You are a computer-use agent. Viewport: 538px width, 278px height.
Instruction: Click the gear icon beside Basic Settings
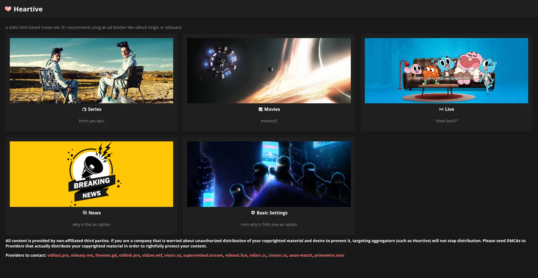pos(253,212)
